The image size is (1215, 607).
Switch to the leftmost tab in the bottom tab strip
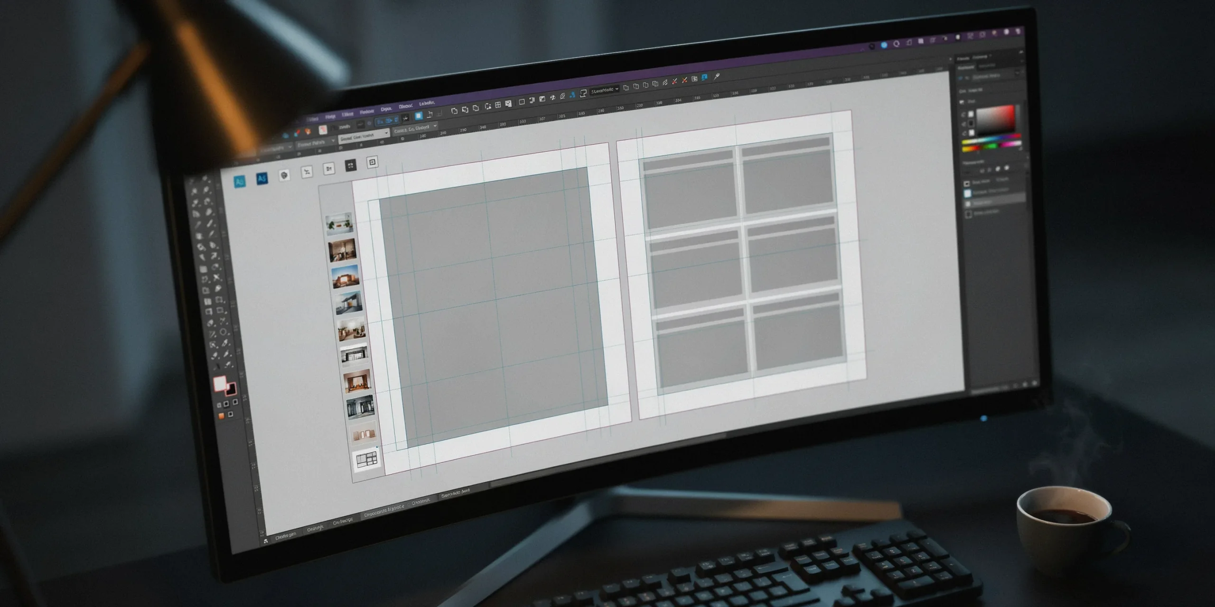tap(286, 535)
